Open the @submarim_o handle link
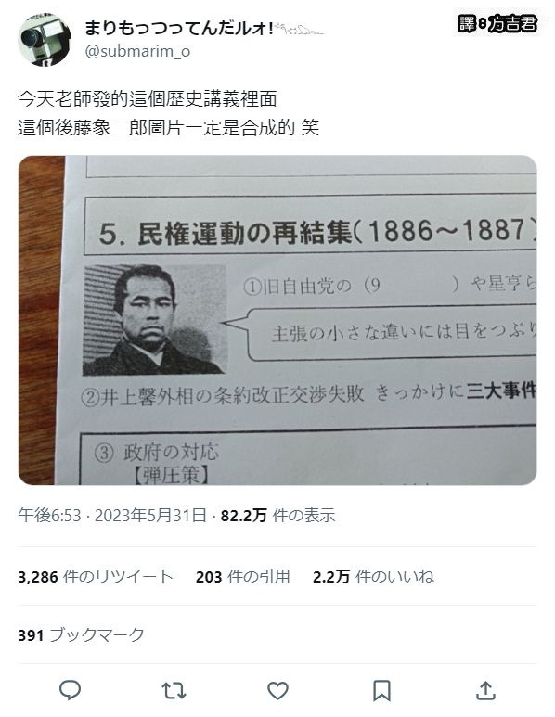This screenshot has width=555, height=717. point(137,51)
